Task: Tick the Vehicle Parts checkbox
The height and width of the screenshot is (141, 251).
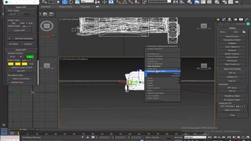Action: pos(9,82)
